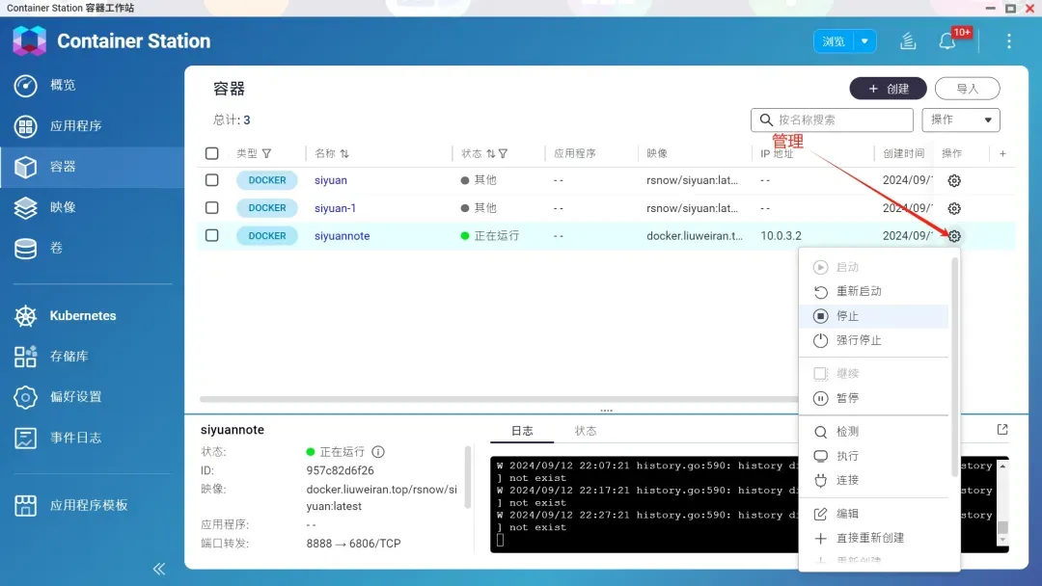Open Kubernetes section in sidebar
The image size is (1042, 586).
(83, 316)
